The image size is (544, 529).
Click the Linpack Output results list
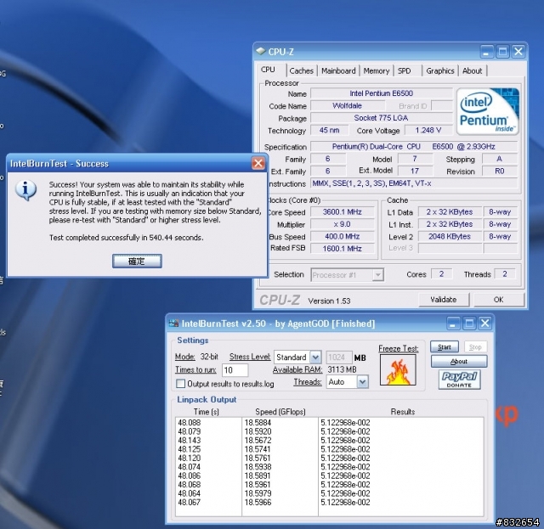click(x=329, y=467)
